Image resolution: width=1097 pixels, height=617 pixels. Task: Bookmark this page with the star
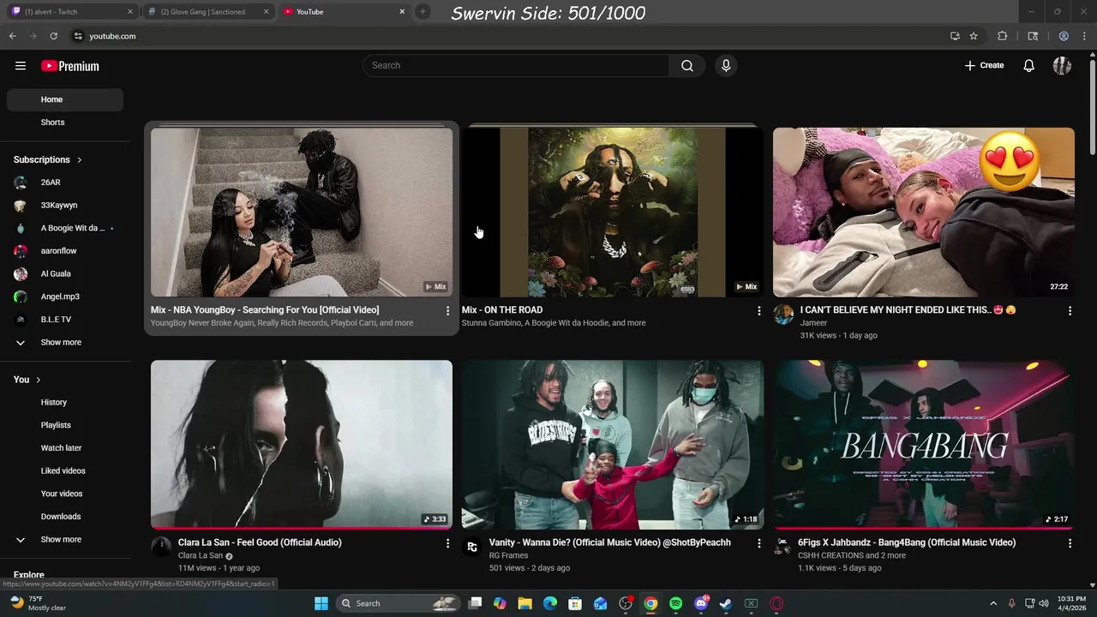(x=974, y=36)
